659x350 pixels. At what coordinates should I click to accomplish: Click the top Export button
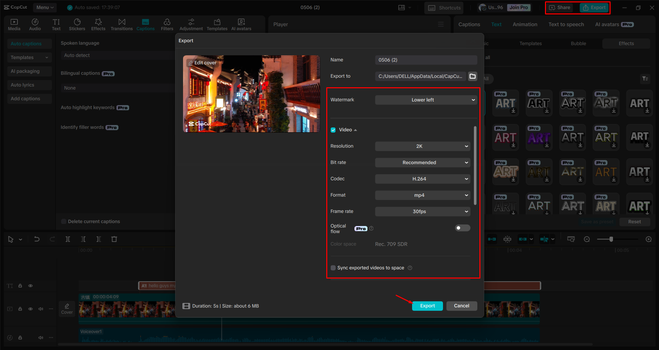[594, 8]
